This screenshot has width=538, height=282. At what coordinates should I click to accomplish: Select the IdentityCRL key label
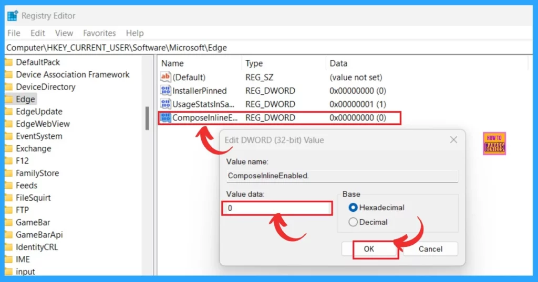37,247
